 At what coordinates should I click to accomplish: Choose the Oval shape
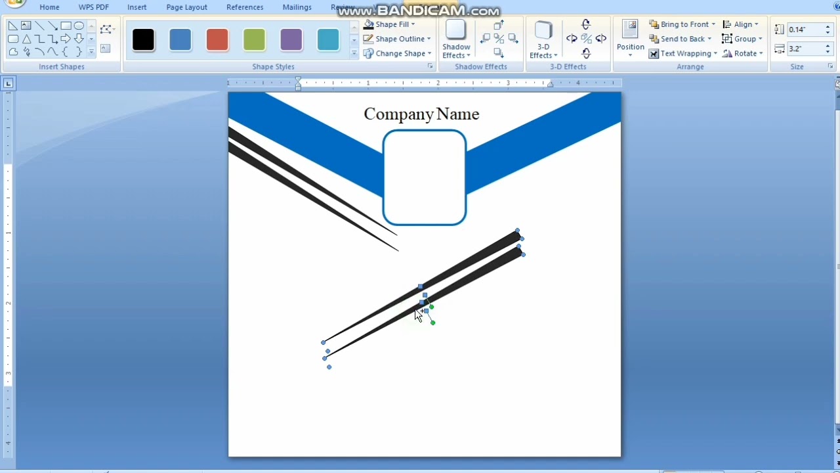coord(79,26)
